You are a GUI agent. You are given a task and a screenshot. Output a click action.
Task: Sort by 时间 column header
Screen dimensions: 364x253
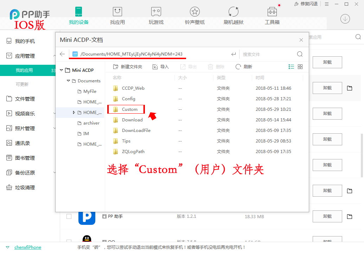tap(260, 78)
